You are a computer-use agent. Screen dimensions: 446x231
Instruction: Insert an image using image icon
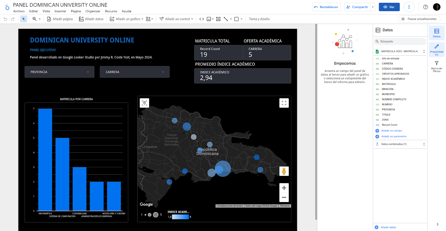click(209, 19)
